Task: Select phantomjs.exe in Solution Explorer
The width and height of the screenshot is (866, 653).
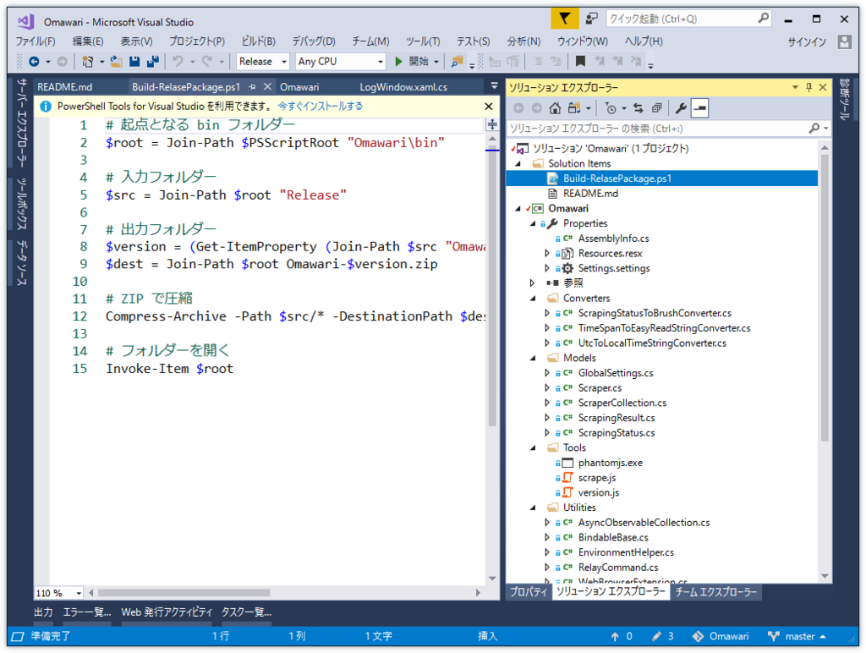Action: [610, 463]
